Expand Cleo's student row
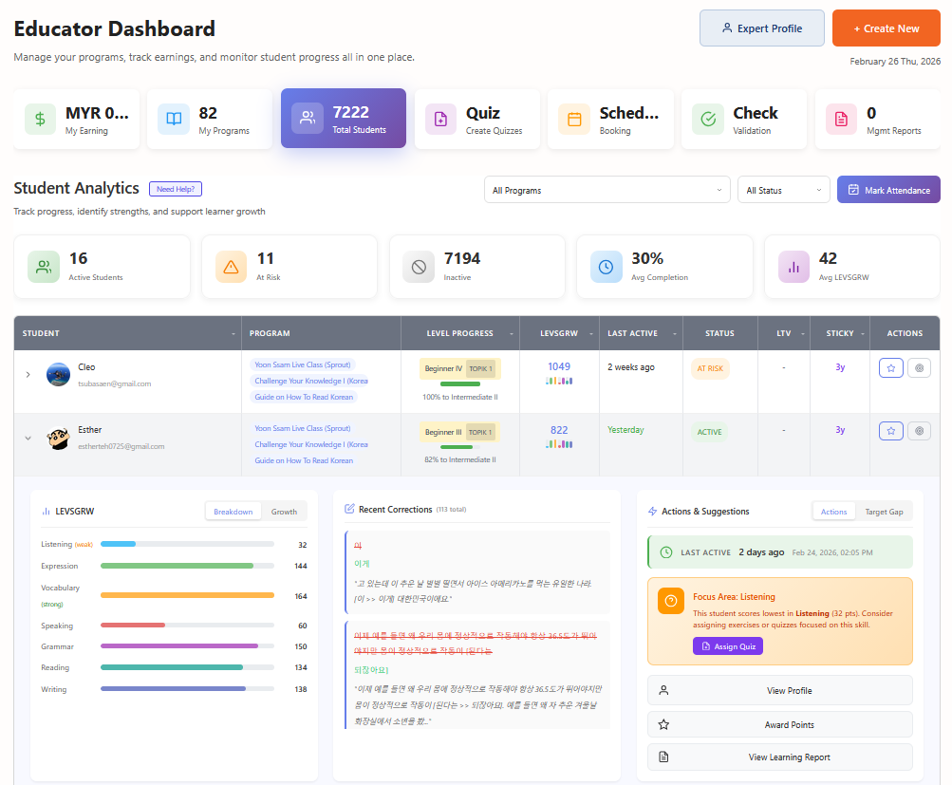 (28, 375)
